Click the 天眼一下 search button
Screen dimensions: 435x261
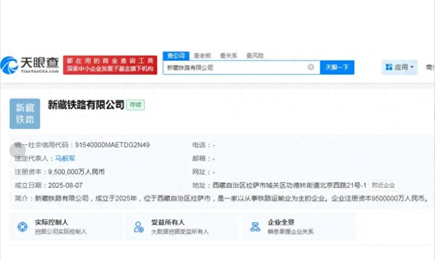click(x=337, y=68)
